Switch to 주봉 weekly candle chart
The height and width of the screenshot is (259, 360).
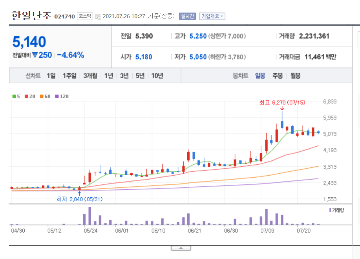click(x=278, y=75)
